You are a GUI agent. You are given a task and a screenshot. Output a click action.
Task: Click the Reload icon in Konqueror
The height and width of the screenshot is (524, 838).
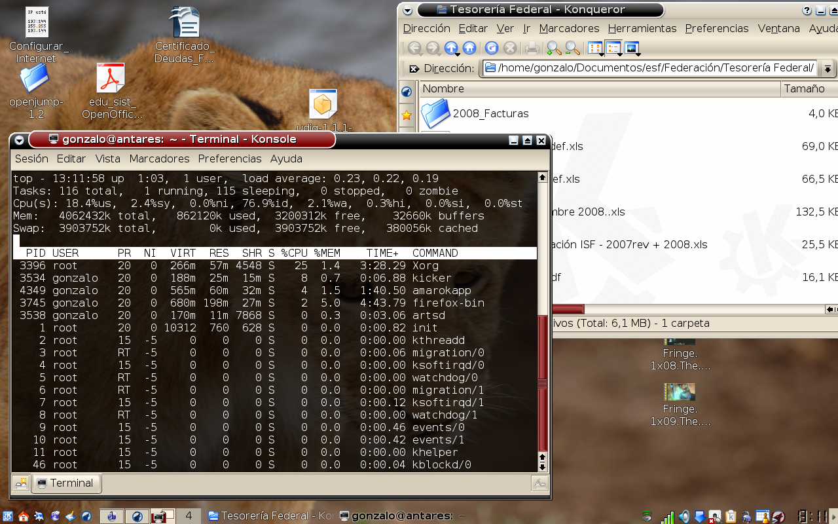[492, 48]
